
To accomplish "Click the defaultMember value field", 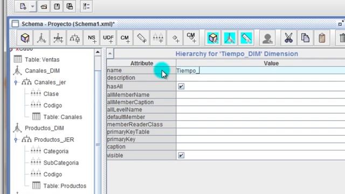I will pyautogui.click(x=260, y=117).
